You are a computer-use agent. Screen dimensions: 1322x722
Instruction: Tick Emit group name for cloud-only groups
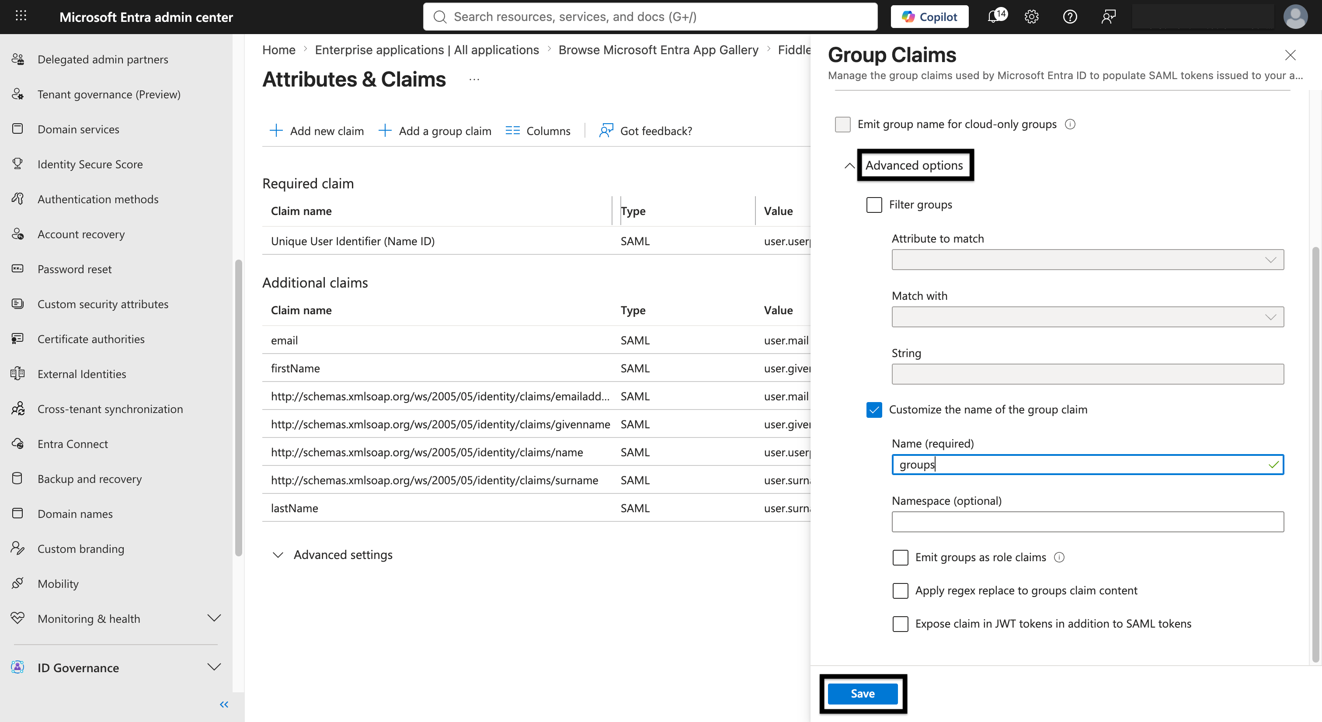[843, 124]
